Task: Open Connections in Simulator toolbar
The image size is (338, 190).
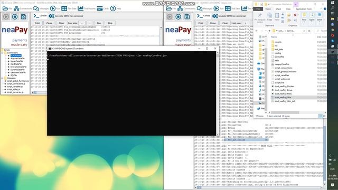Action: pyautogui.click(x=186, y=8)
